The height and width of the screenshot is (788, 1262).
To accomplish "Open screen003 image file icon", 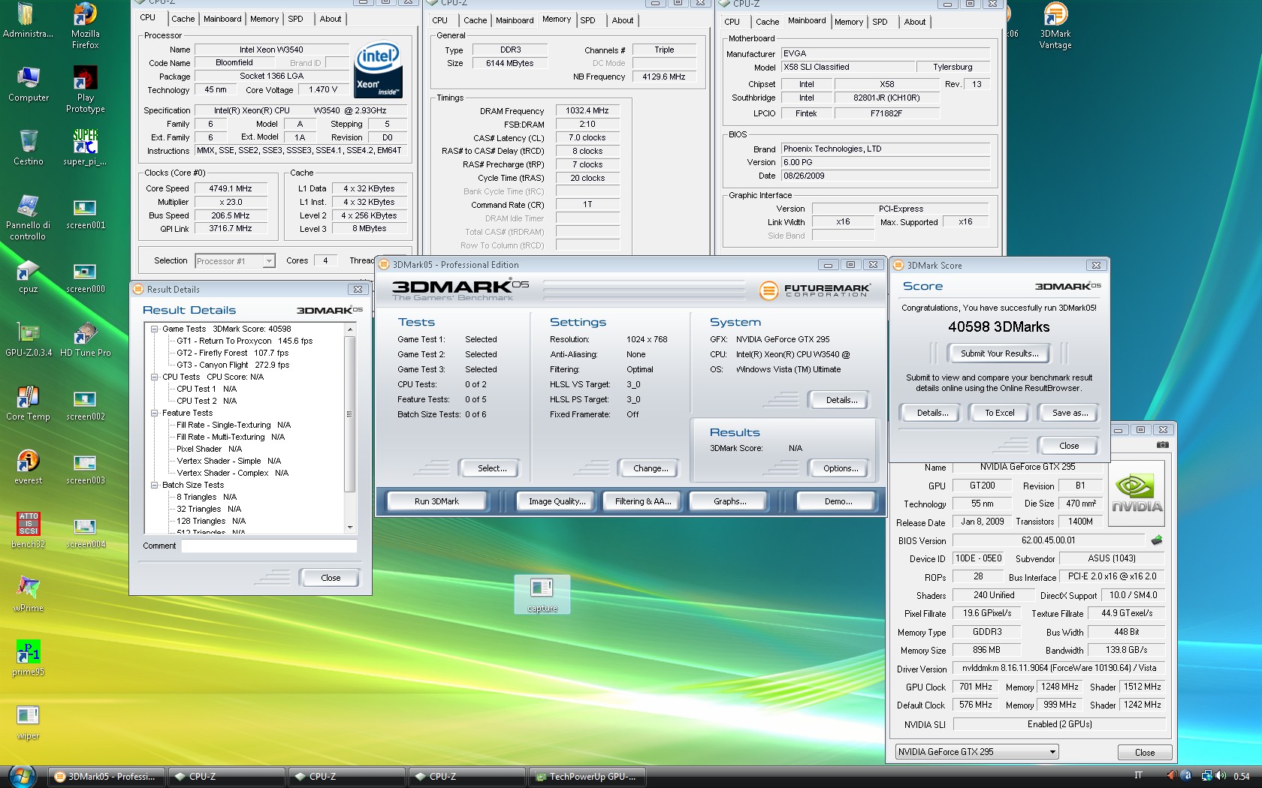I will click(85, 468).
